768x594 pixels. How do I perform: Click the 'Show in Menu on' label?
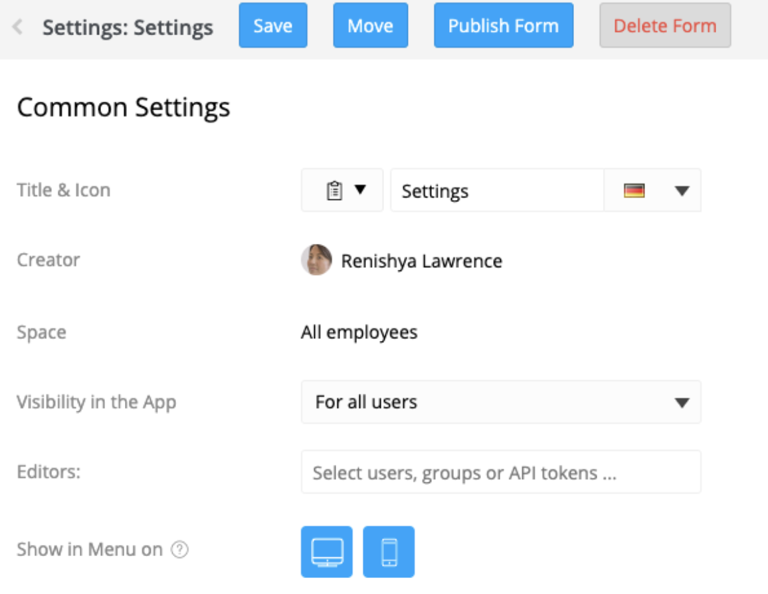90,549
